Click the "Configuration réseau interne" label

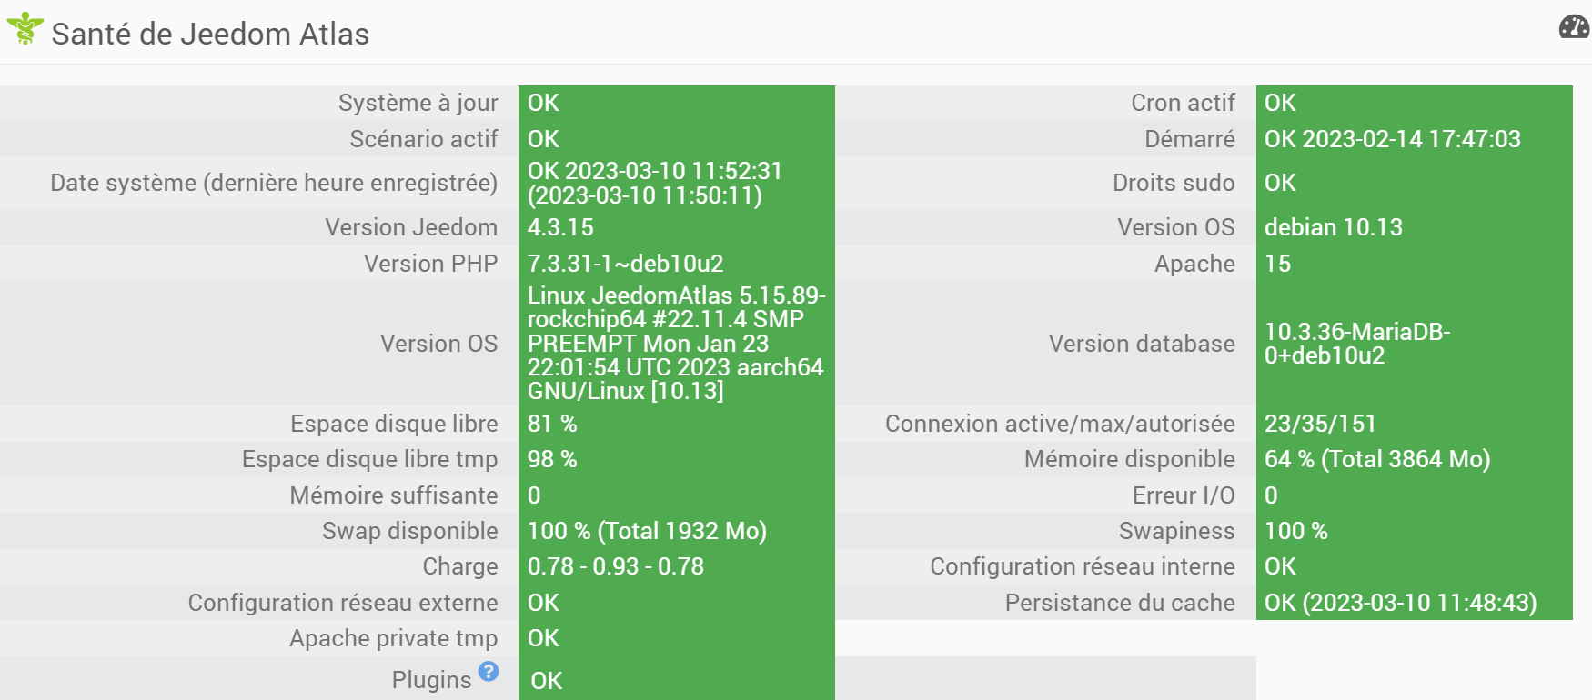[1082, 566]
